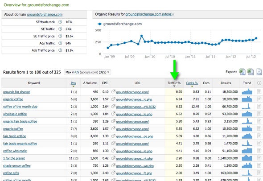
Task: View trend chart for coffee wholesale
Action: 247,151
